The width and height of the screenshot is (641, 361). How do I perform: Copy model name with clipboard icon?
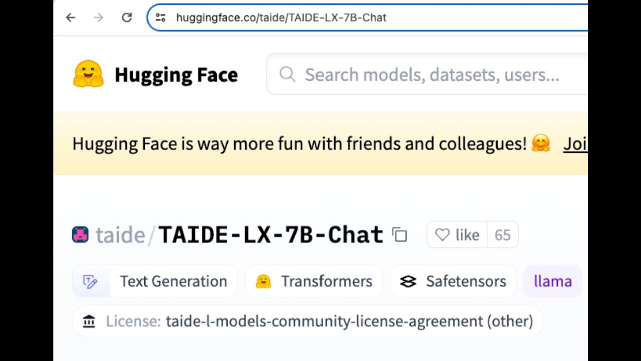pyautogui.click(x=400, y=235)
